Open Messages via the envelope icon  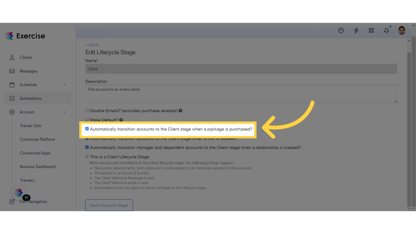12,71
